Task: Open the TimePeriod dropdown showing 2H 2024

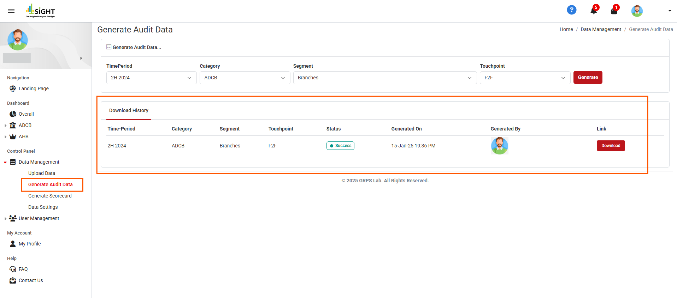Action: click(151, 78)
